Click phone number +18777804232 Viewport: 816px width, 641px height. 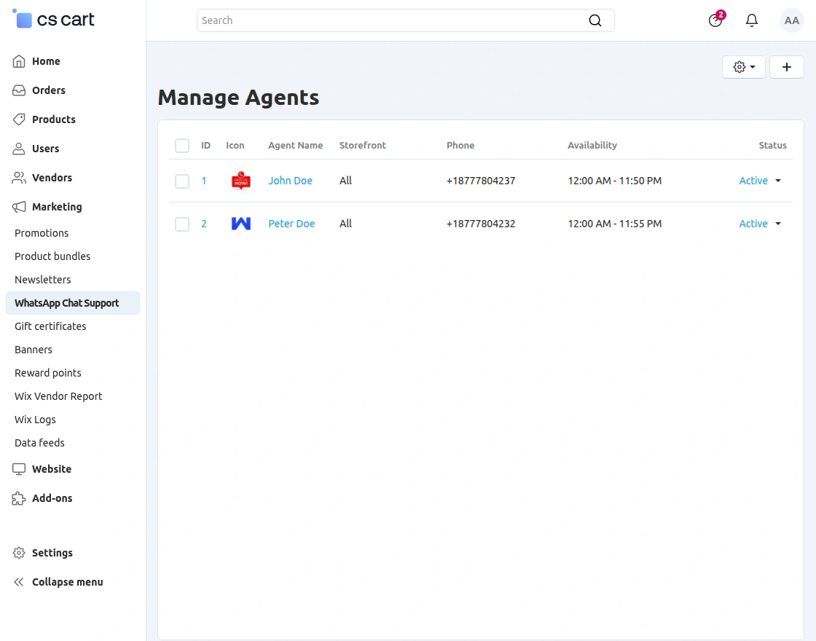click(x=481, y=224)
